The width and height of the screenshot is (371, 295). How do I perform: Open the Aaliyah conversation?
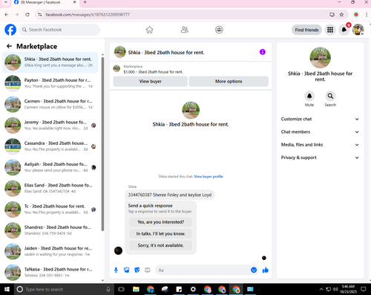(50, 167)
